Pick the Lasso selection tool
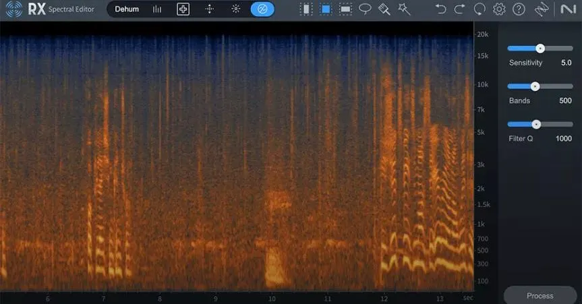 366,9
